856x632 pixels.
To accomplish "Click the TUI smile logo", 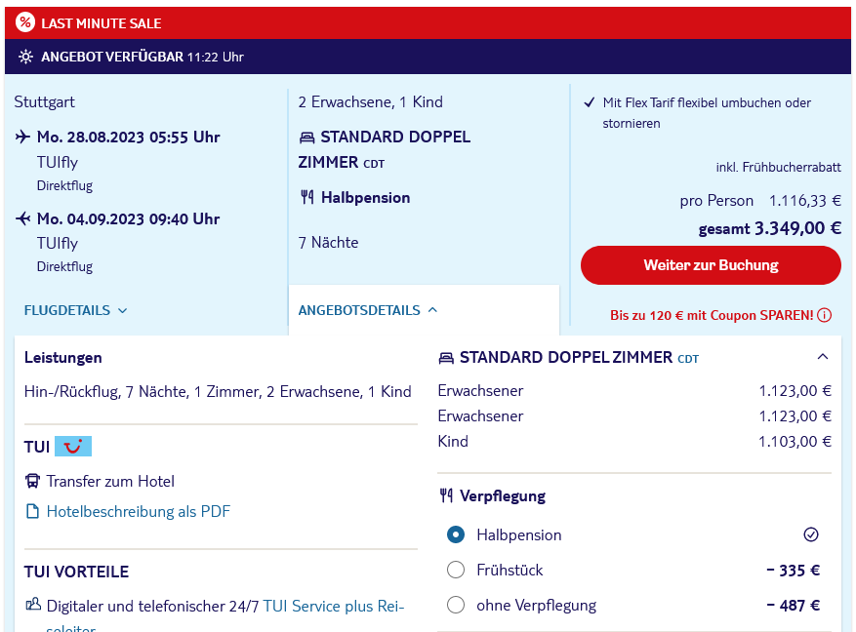I will 73,447.
